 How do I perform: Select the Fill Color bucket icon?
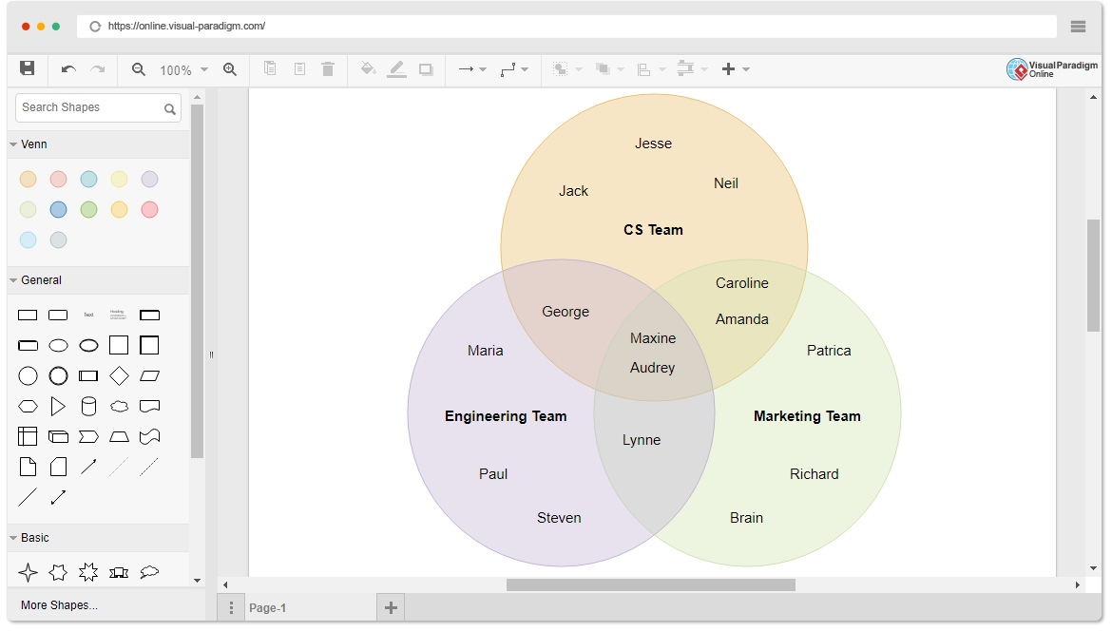click(368, 68)
